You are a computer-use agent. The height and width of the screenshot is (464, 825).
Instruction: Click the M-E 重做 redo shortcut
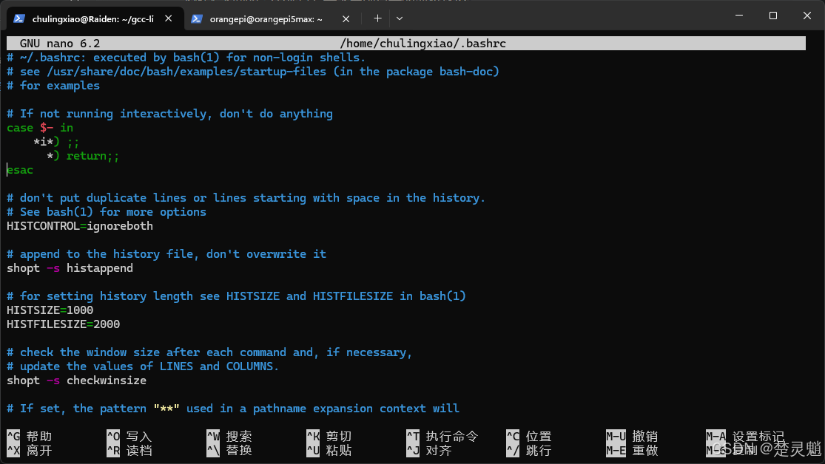click(633, 451)
